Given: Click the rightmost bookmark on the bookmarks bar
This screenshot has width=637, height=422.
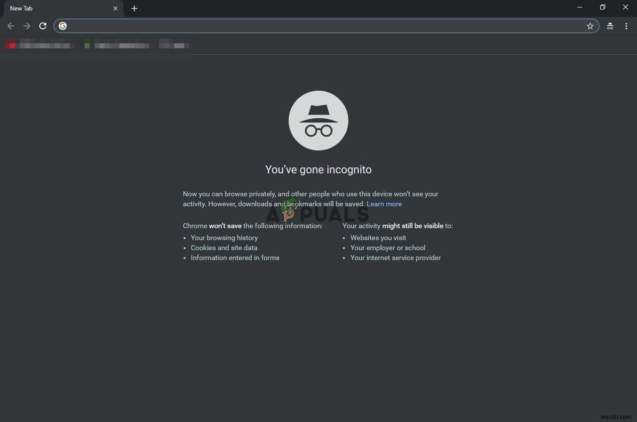Looking at the screenshot, I should click(173, 44).
